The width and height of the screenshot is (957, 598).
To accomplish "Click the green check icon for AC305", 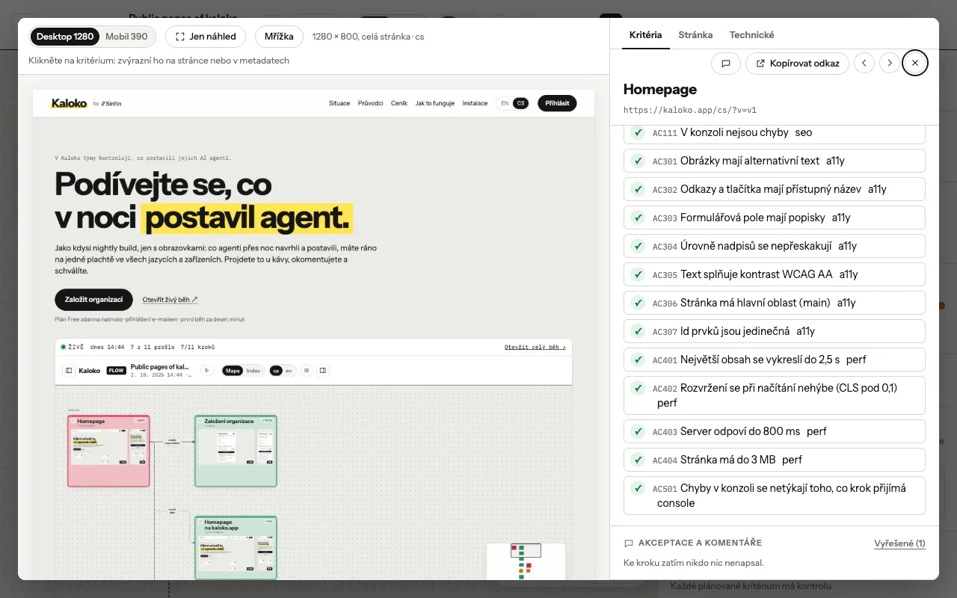I will click(x=638, y=274).
